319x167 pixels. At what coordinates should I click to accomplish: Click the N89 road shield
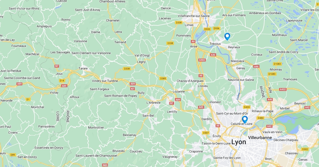tap(105, 165)
